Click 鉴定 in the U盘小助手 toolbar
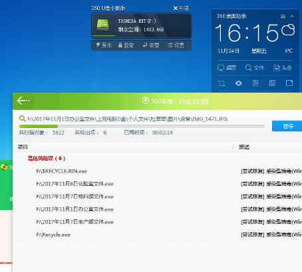 coord(126,45)
